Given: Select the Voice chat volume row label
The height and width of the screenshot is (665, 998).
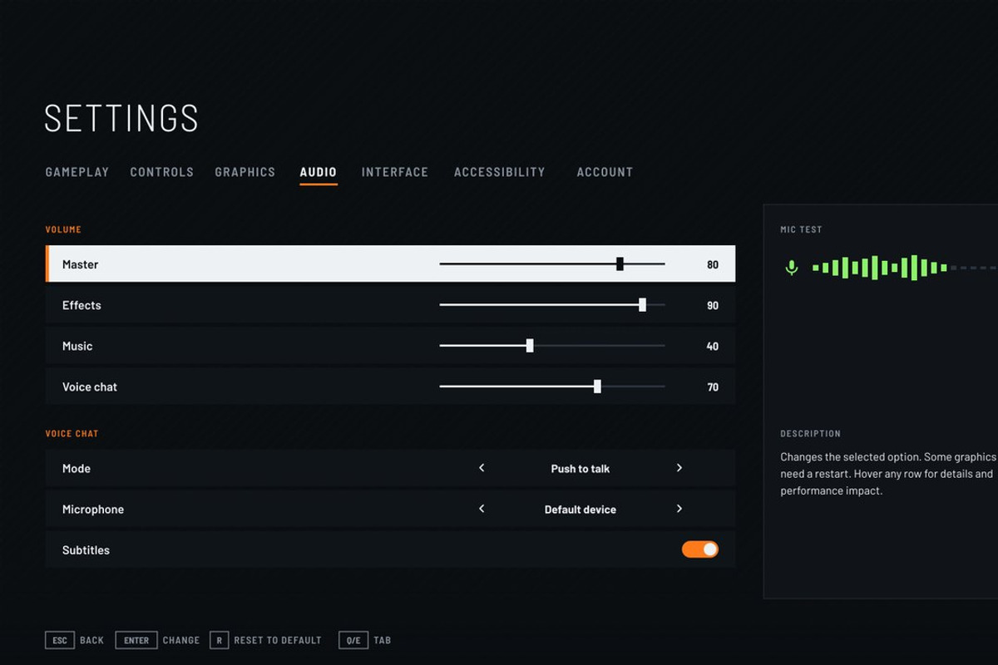Looking at the screenshot, I should pos(90,387).
